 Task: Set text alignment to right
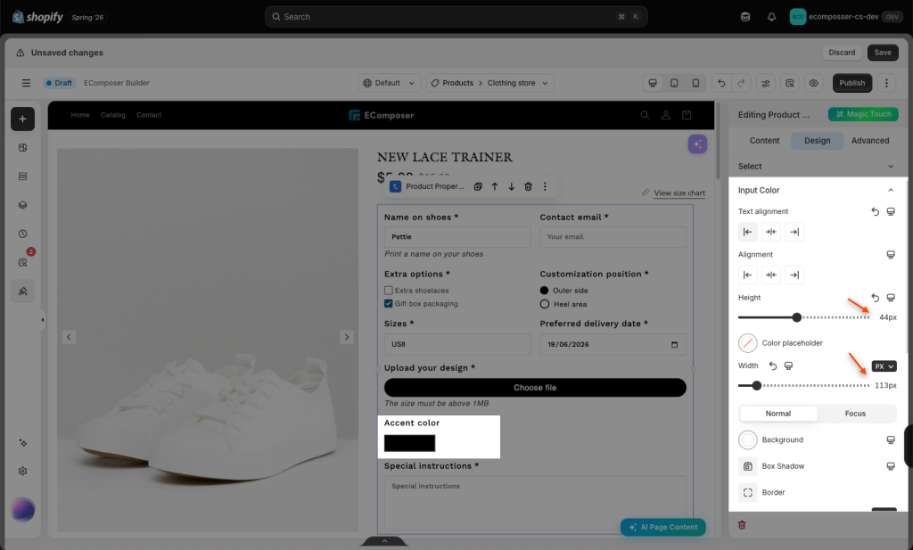794,232
